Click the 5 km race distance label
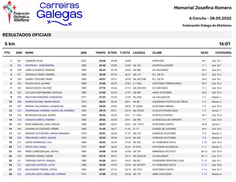The width and height of the screenshot is (236, 182). tap(10, 44)
